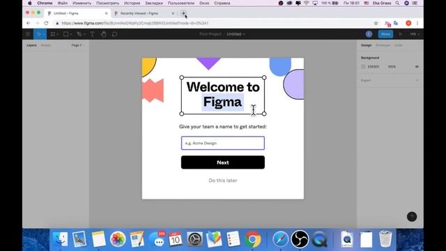Reload the page in Chrome

coord(46,23)
